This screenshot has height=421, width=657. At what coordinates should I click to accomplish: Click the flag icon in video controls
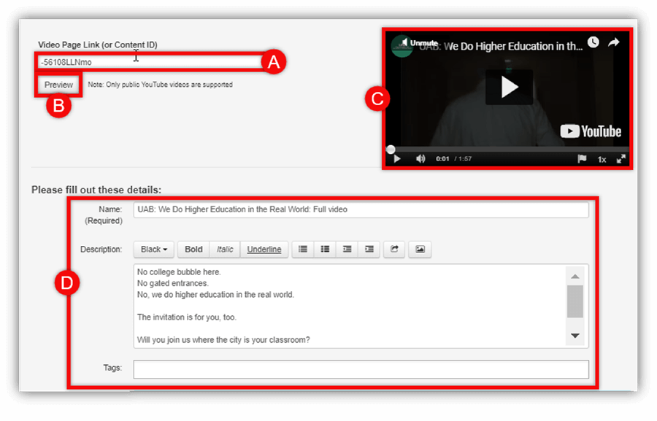pos(582,158)
